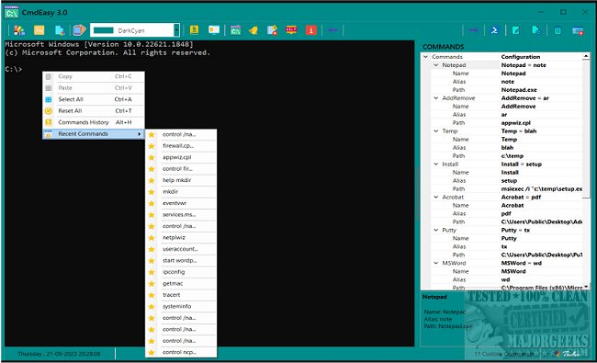Image resolution: width=597 pixels, height=363 pixels.
Task: Click the Help sign icon in toolbar
Action: (291, 30)
